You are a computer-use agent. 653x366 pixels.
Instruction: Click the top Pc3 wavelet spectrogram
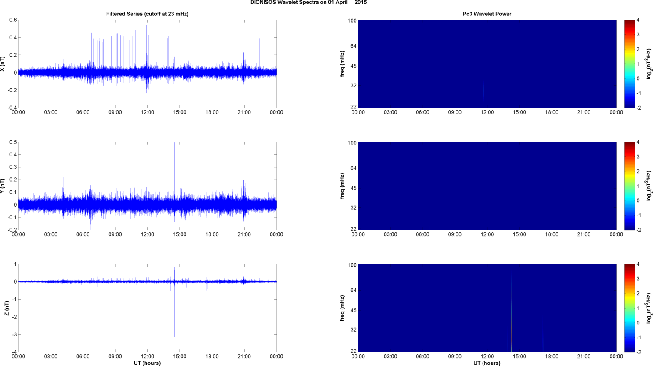tap(487, 64)
